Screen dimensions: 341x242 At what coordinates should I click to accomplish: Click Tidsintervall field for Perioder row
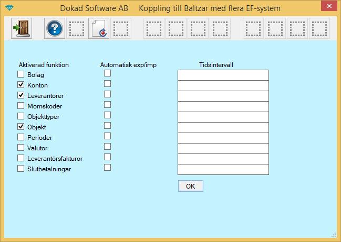tap(223, 138)
